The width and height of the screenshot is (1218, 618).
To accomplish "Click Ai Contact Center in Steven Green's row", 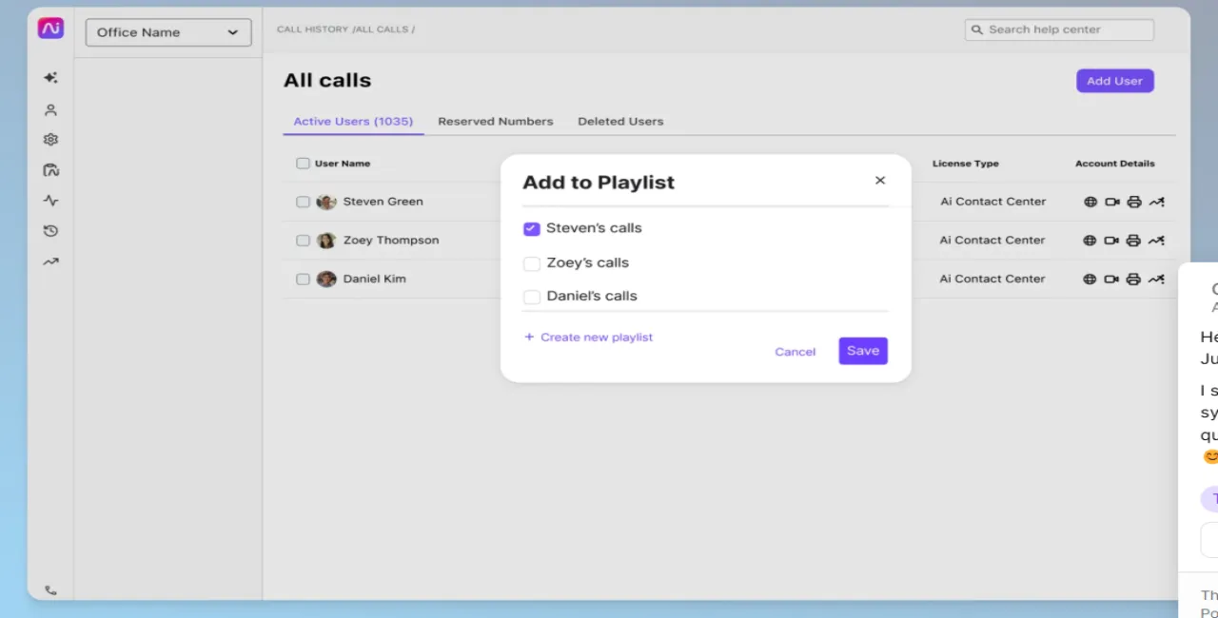I will [x=992, y=202].
